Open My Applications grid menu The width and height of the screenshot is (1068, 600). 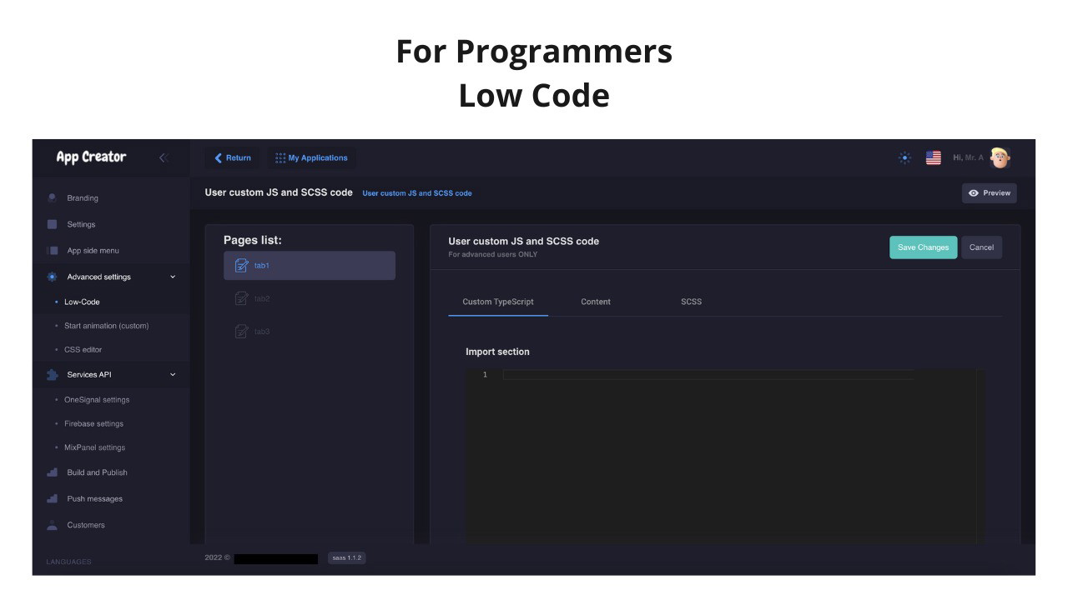click(x=311, y=158)
